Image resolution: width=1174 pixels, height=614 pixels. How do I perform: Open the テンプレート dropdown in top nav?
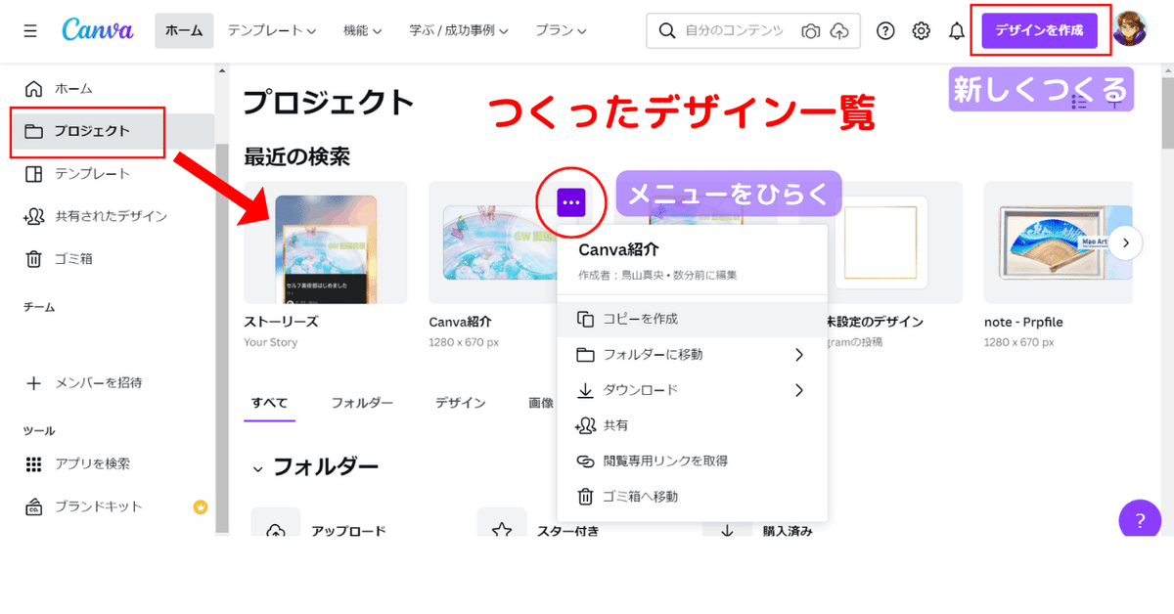pyautogui.click(x=271, y=31)
